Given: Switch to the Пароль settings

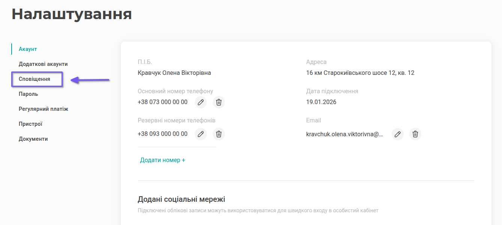Looking at the screenshot, I should tap(28, 94).
